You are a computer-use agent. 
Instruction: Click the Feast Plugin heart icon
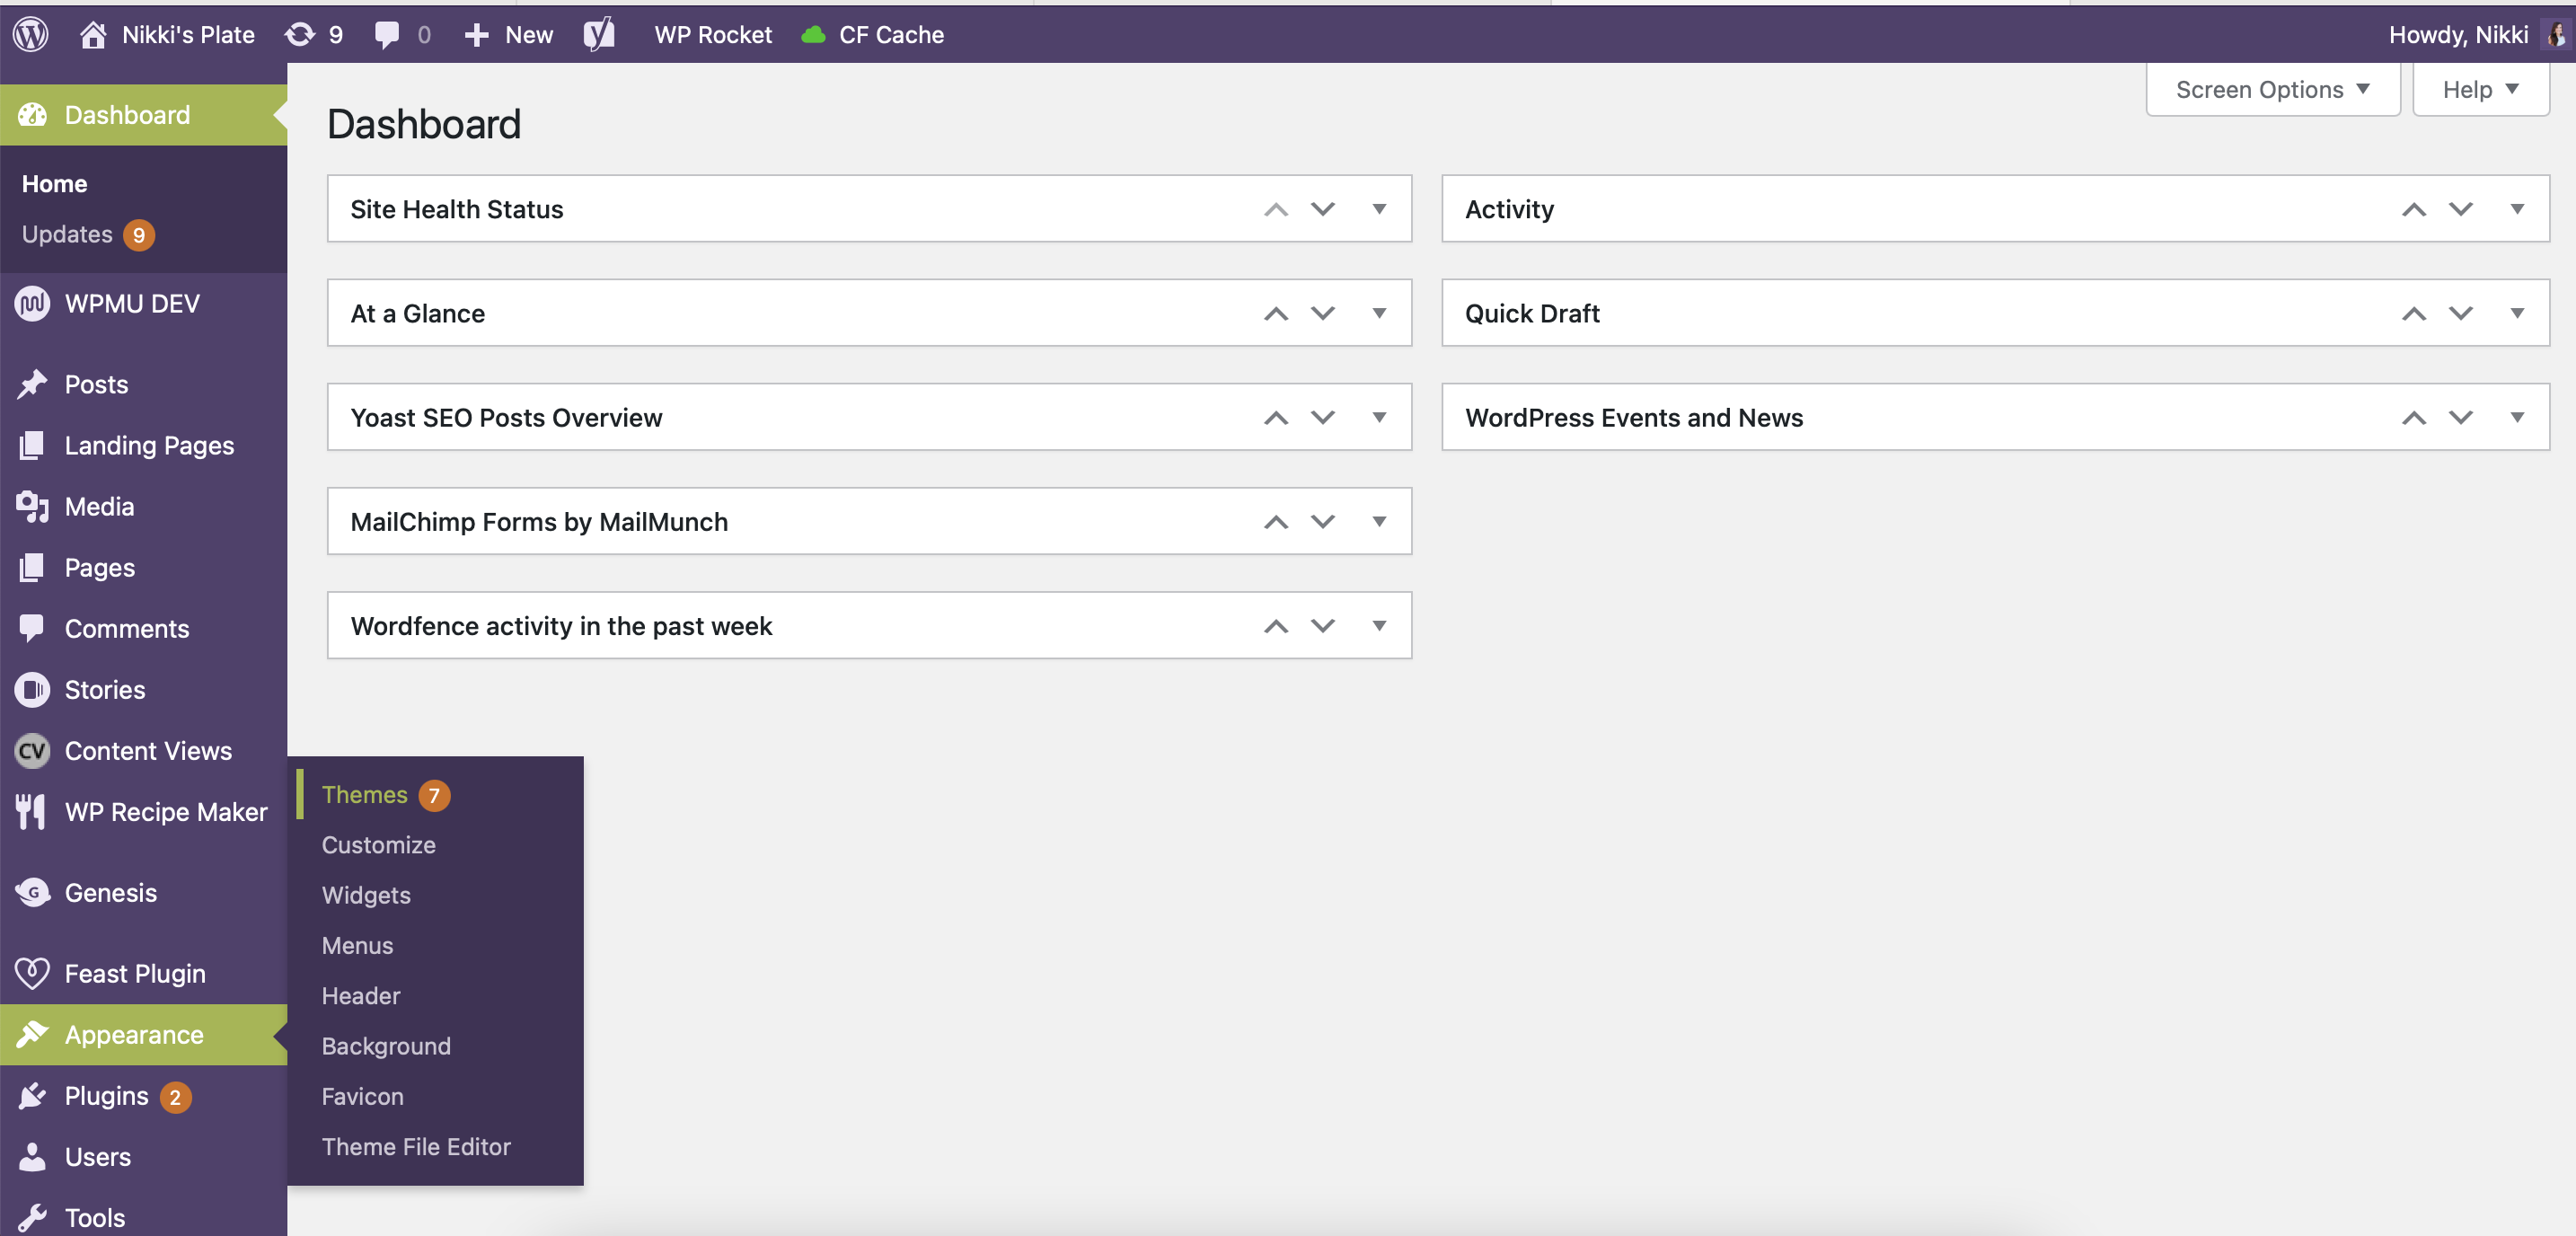tap(33, 973)
